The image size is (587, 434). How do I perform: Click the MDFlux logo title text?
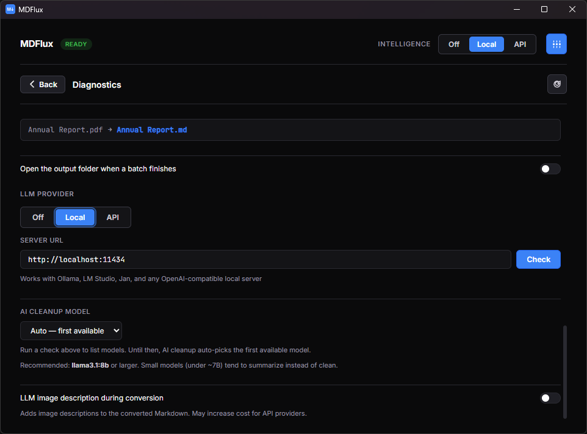(37, 44)
